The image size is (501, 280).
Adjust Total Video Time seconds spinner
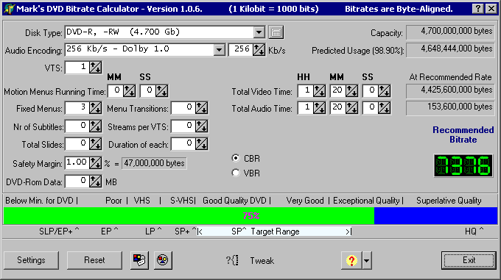pos(384,91)
